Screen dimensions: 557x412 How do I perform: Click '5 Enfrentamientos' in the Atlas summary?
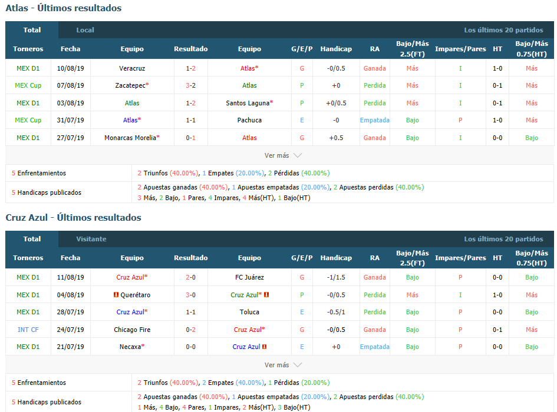[x=39, y=173]
